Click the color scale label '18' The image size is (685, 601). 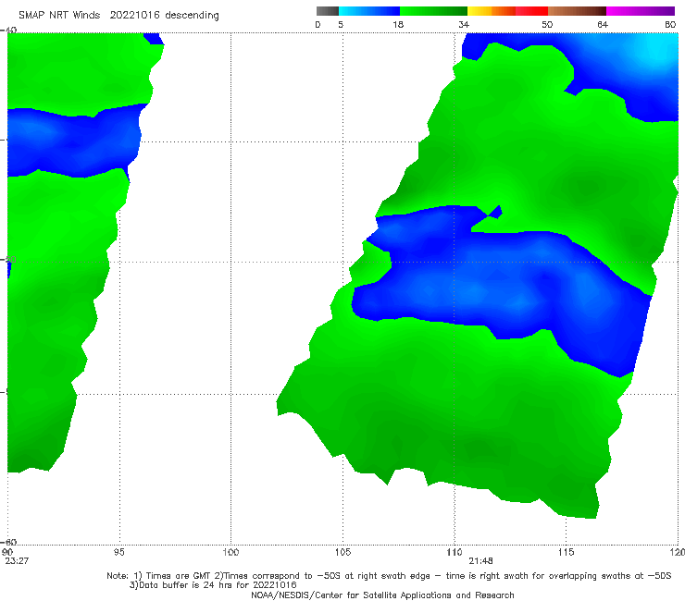(398, 25)
